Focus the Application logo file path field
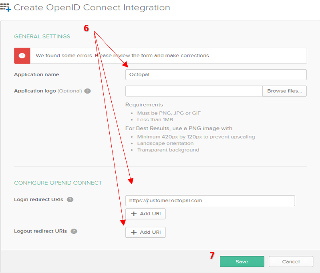 point(194,91)
